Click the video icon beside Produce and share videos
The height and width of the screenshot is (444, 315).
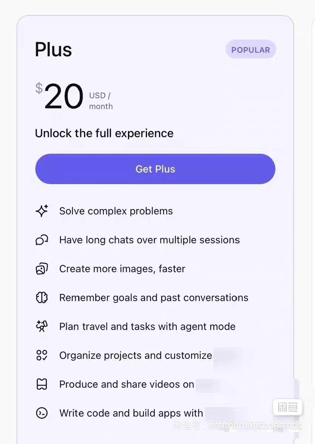42,384
